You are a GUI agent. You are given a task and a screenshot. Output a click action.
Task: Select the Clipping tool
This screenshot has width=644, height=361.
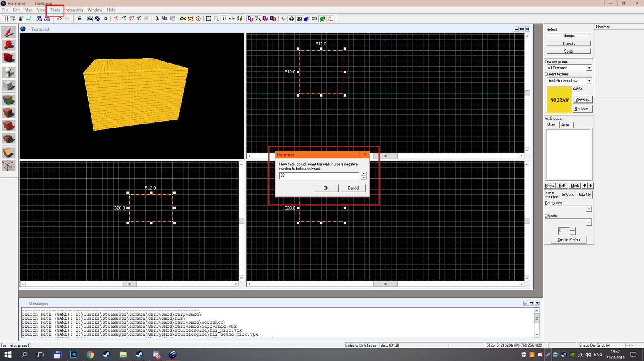tap(9, 153)
